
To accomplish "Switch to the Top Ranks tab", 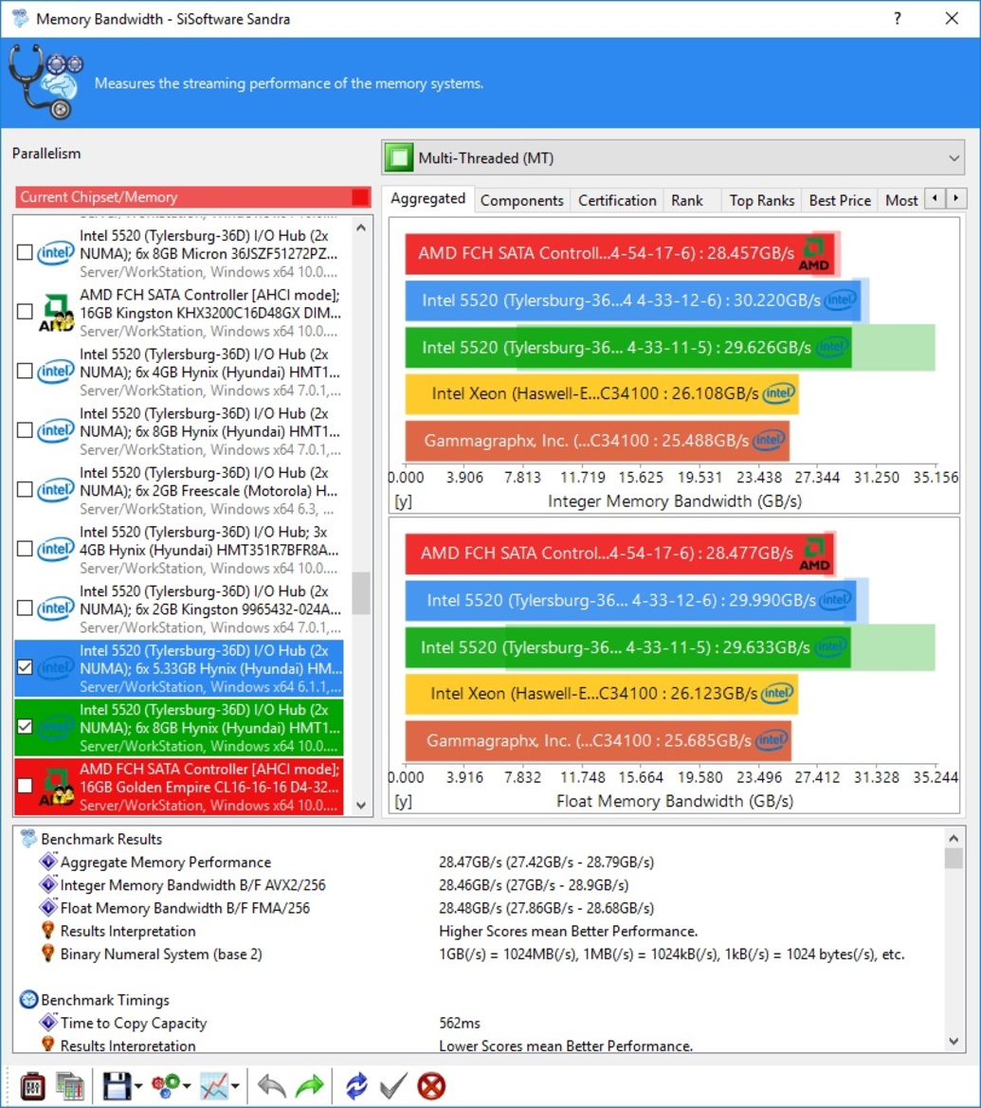I will [x=761, y=201].
